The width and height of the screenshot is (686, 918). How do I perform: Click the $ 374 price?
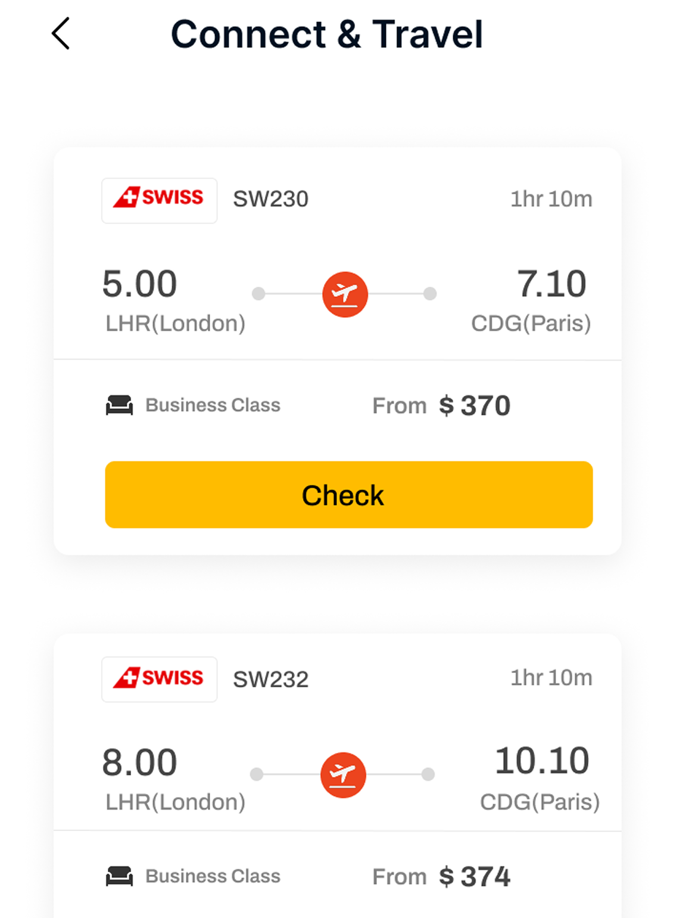point(475,877)
